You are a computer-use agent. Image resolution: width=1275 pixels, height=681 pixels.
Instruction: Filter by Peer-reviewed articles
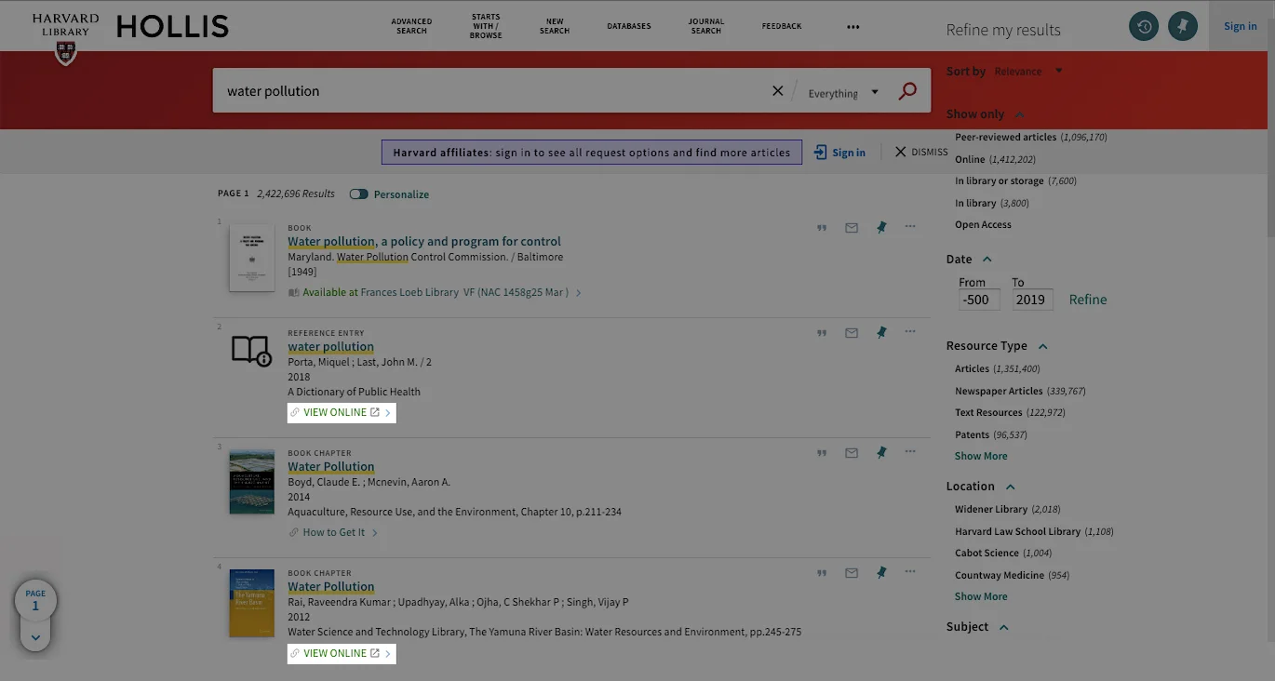pos(1030,137)
